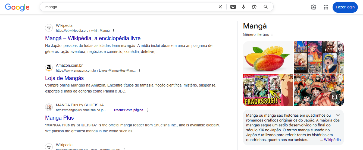The width and height of the screenshot is (363, 150).
Task: Open the 'Manga Plus' result link
Action: pyautogui.click(x=60, y=118)
